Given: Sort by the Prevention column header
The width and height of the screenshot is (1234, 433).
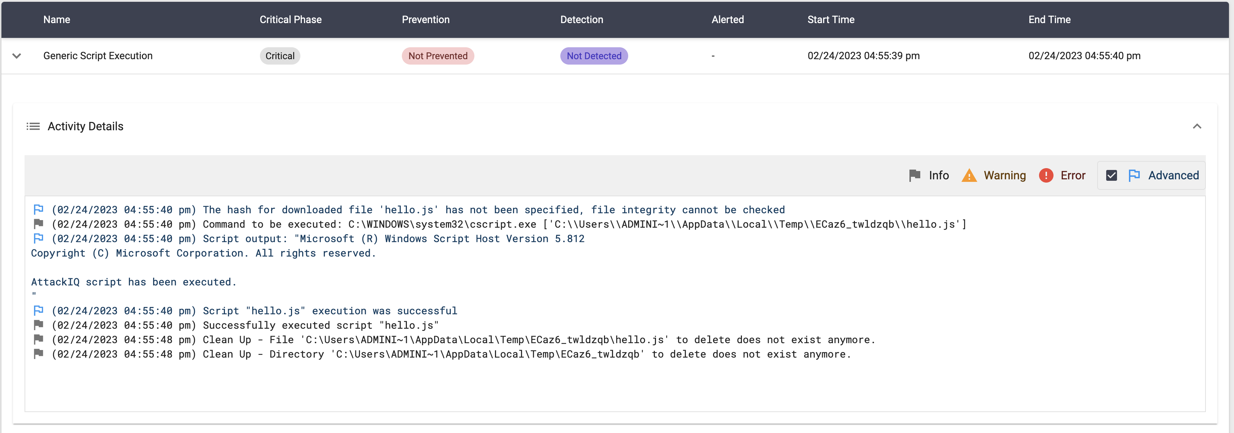Looking at the screenshot, I should [x=425, y=19].
